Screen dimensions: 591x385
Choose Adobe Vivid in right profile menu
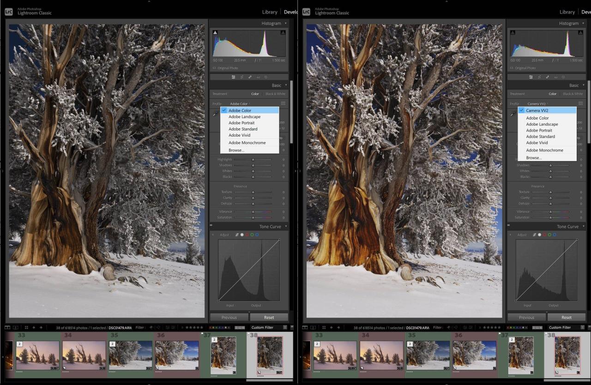[537, 143]
